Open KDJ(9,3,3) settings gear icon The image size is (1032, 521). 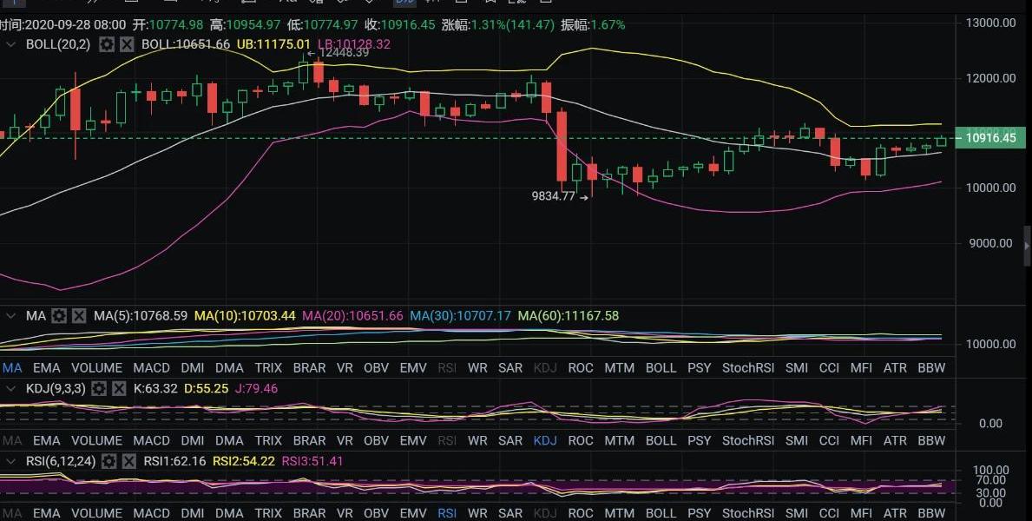100,388
